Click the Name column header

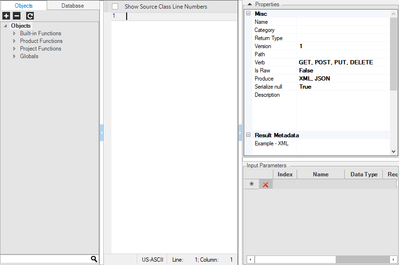pos(320,174)
